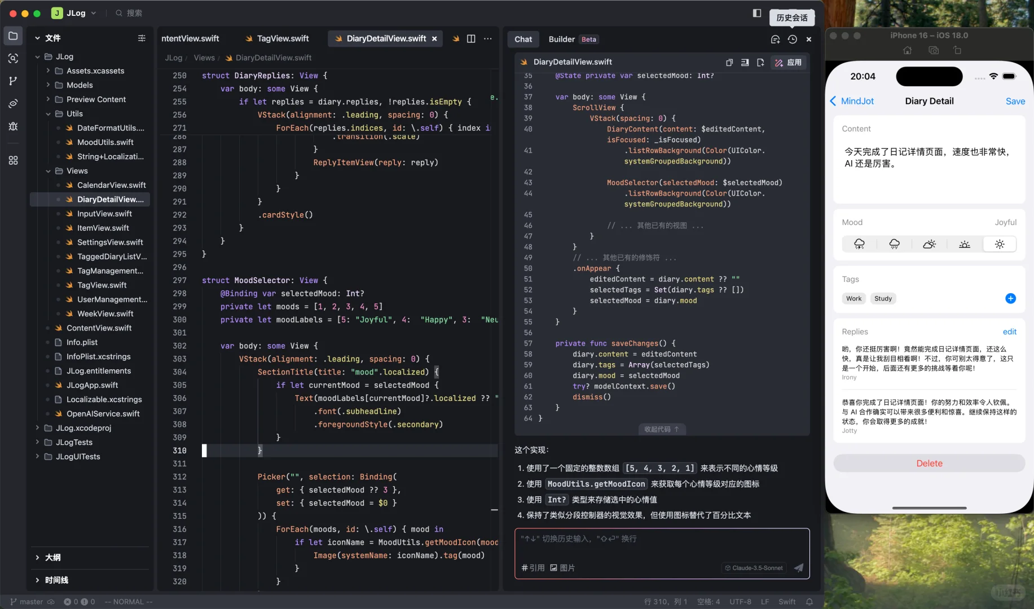The height and width of the screenshot is (609, 1034).
Task: Insert code at cursor from chat block
Action: click(745, 63)
